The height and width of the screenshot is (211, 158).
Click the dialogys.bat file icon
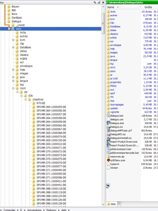point(108,116)
